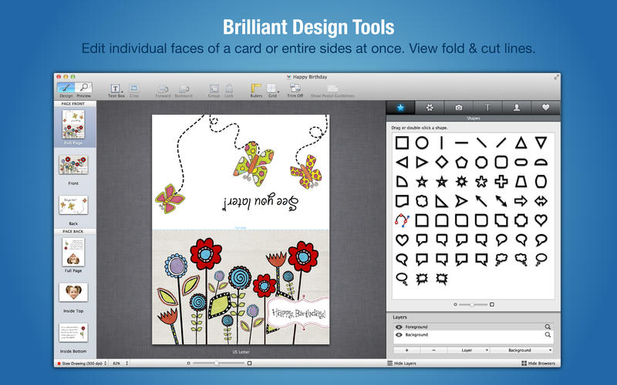Toggle visibility of the Background layer
Screen dimensions: 617x385
coord(399,336)
